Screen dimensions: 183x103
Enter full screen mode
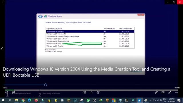(x=170, y=92)
